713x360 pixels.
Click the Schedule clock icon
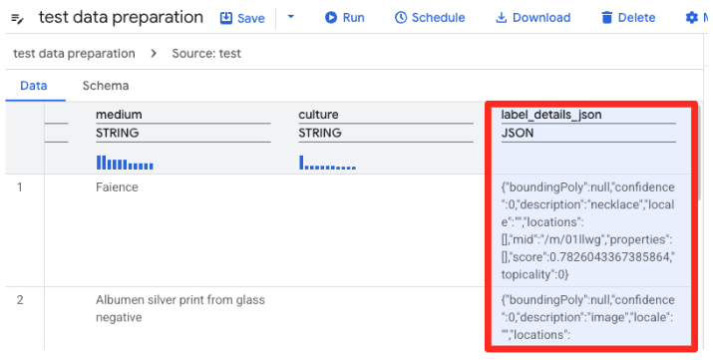[401, 18]
